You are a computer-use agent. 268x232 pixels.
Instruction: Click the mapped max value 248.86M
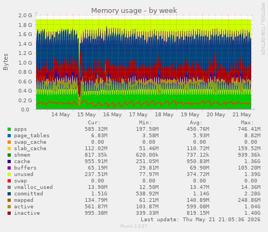click(x=249, y=200)
